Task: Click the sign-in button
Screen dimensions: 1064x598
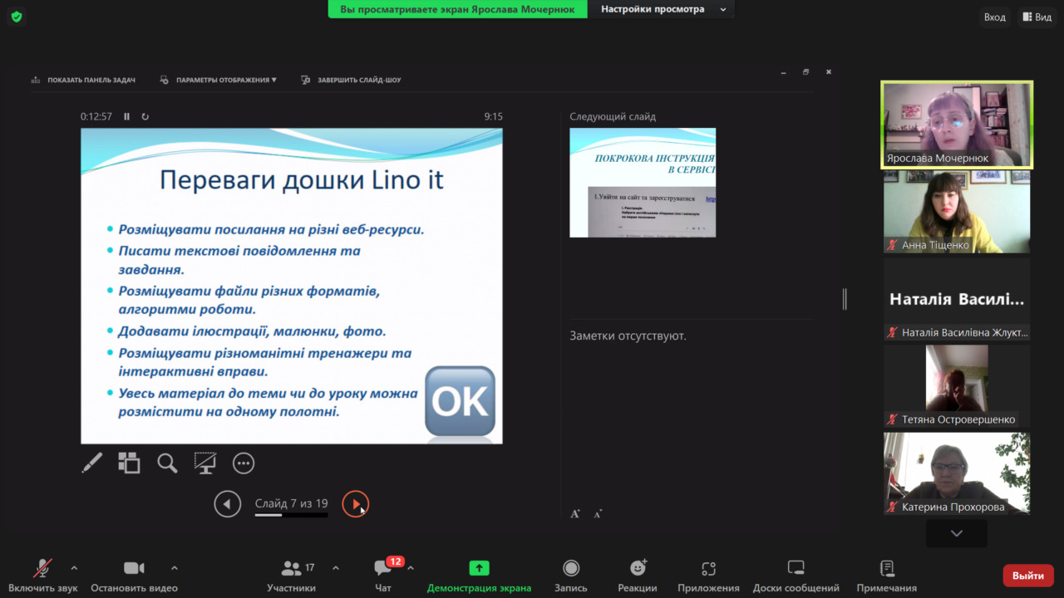Action: (994, 17)
